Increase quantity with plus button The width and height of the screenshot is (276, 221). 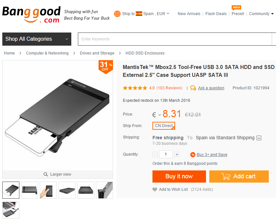[177, 154]
